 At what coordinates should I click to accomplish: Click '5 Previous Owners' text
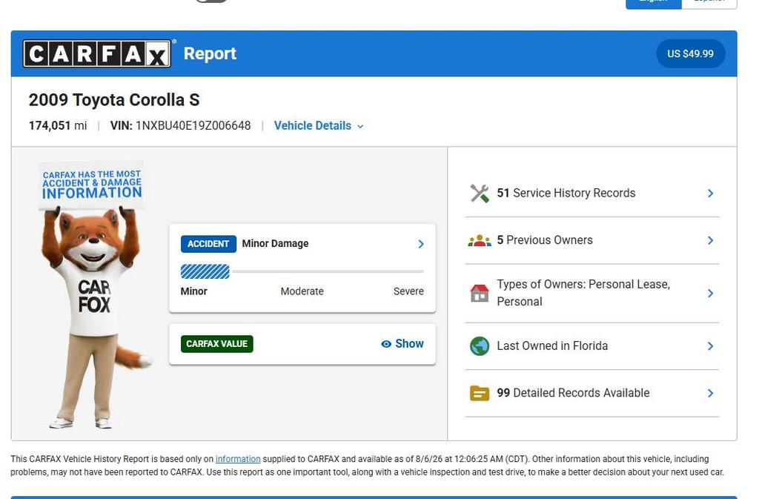[545, 240]
